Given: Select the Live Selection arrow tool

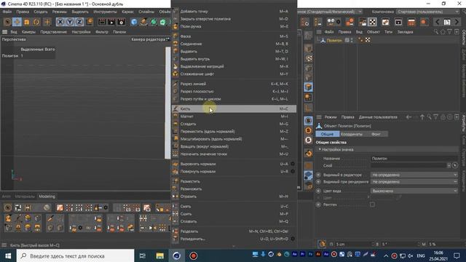Looking at the screenshot, I should [x=7, y=22].
